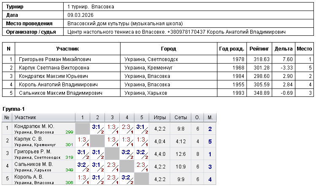Viewport: 316px width, 187px height.
Task: Click city "Украина, Светловодск" in participants table
Action: (x=151, y=59)
